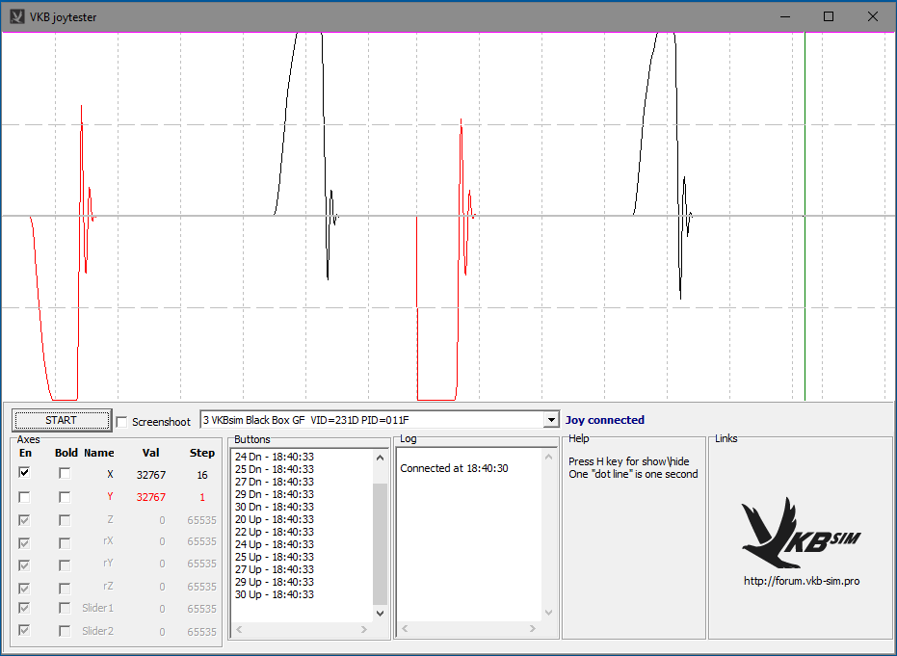Toggle Bold for the Y axis

point(65,497)
